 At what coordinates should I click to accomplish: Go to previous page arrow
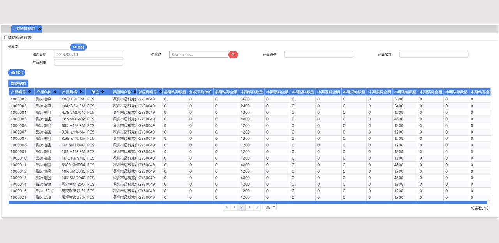[x=234, y=207]
